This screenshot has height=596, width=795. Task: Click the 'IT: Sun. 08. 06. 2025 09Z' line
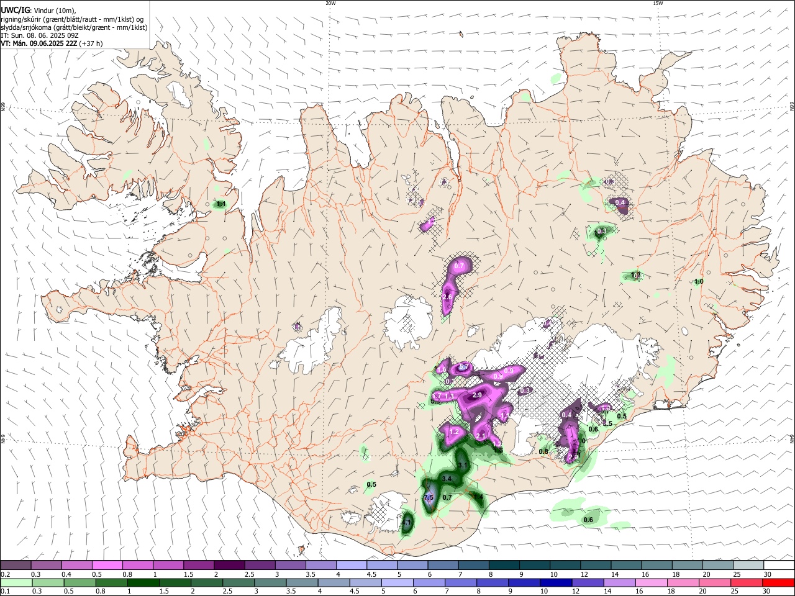pos(41,35)
